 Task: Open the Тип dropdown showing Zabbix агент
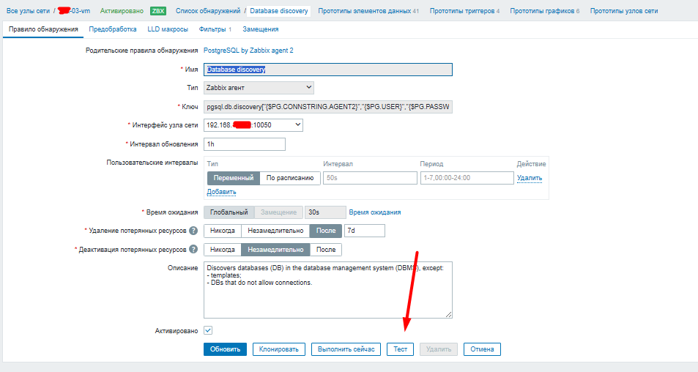tap(259, 88)
